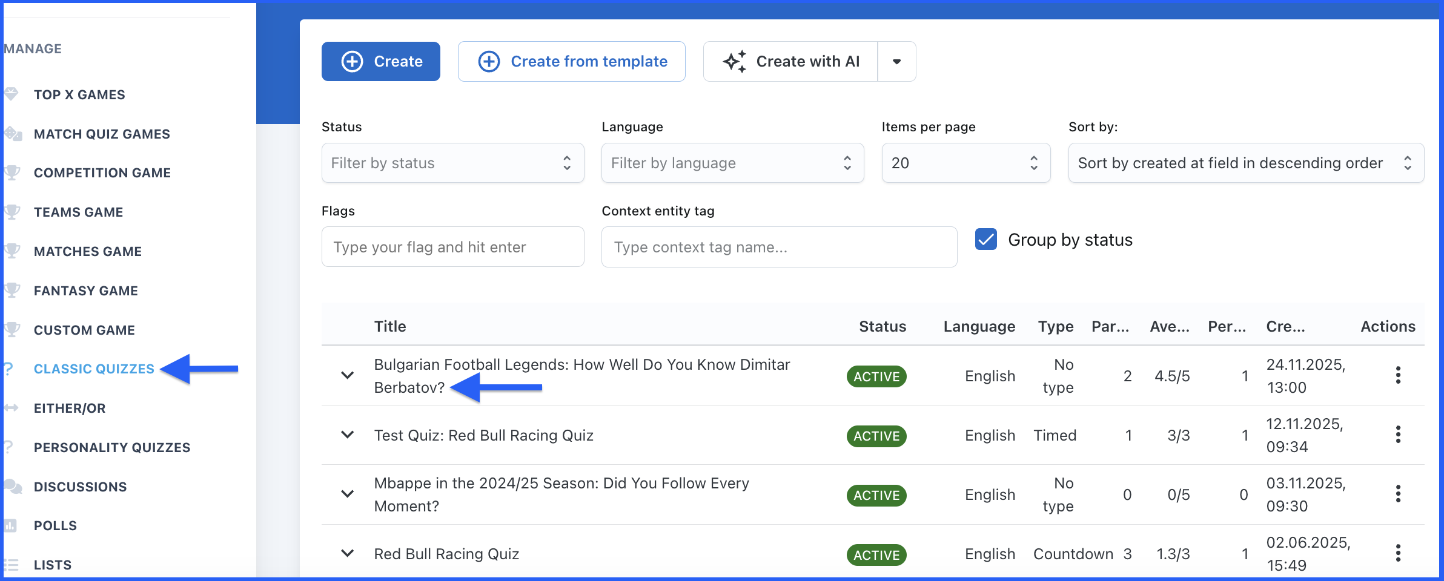The width and height of the screenshot is (1444, 581).
Task: Click the blue Create button
Action: 381,62
